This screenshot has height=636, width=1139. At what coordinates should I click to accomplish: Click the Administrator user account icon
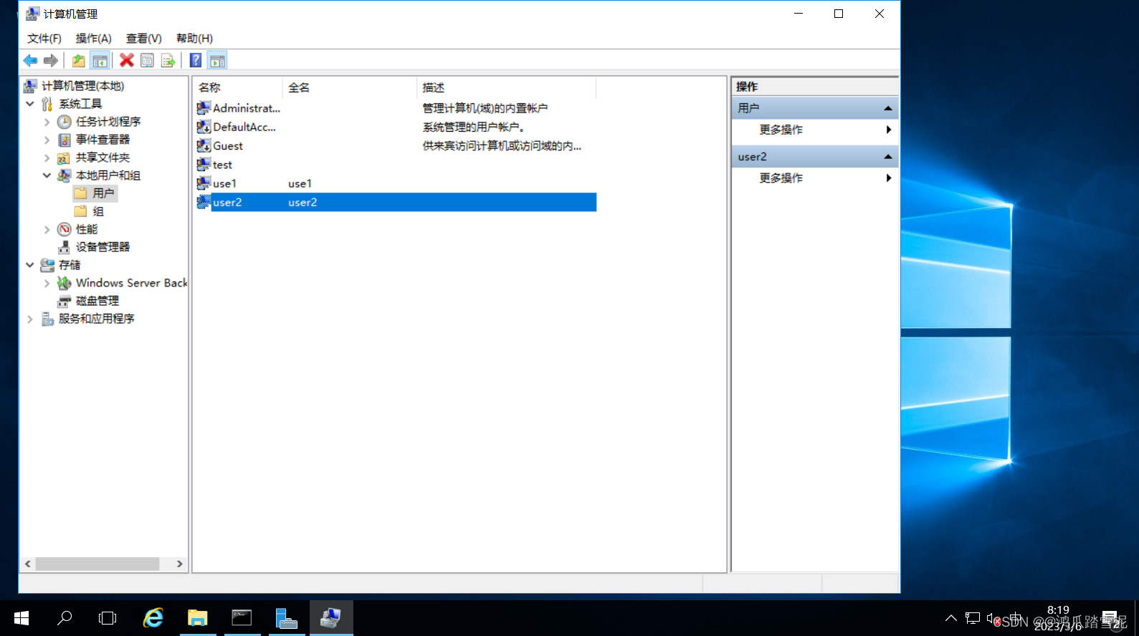pyautogui.click(x=204, y=108)
